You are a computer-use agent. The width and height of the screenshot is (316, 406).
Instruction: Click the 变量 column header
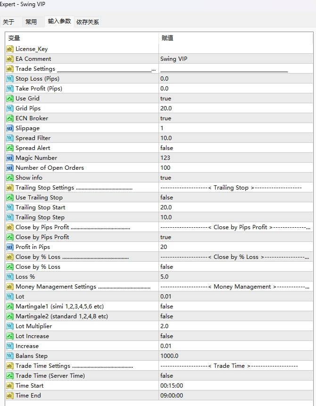[x=14, y=38]
